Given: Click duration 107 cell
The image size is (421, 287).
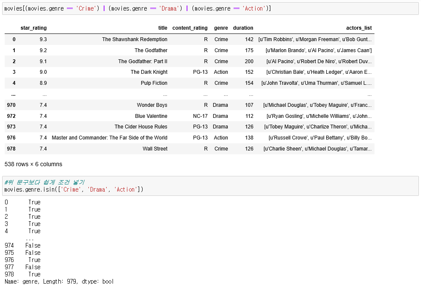Looking at the screenshot, I should (x=249, y=105).
